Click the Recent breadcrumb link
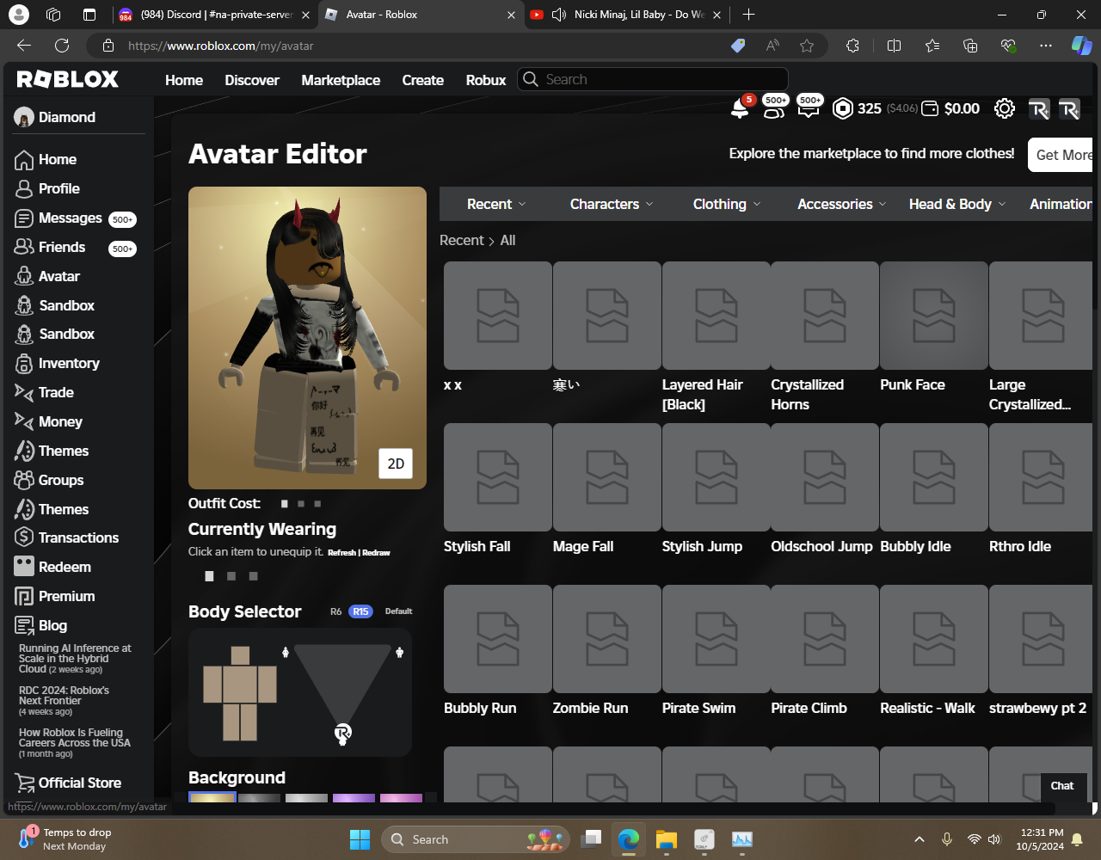 coord(462,241)
